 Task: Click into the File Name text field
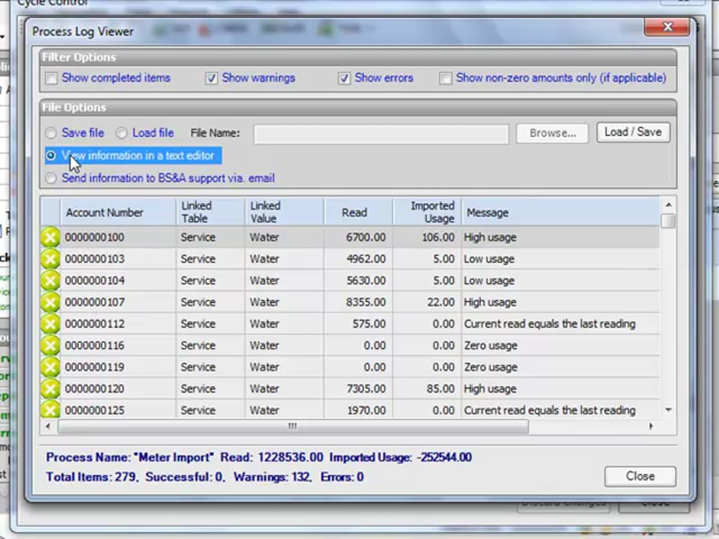click(380, 133)
